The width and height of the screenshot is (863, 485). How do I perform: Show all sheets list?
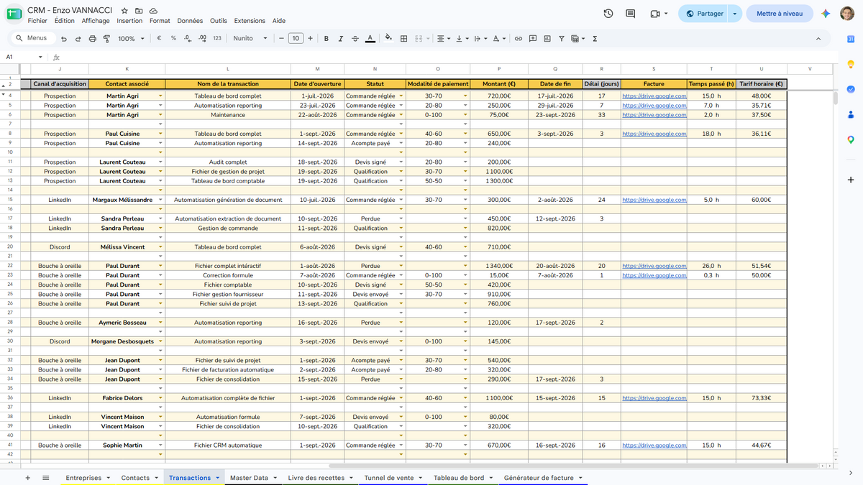click(45, 478)
